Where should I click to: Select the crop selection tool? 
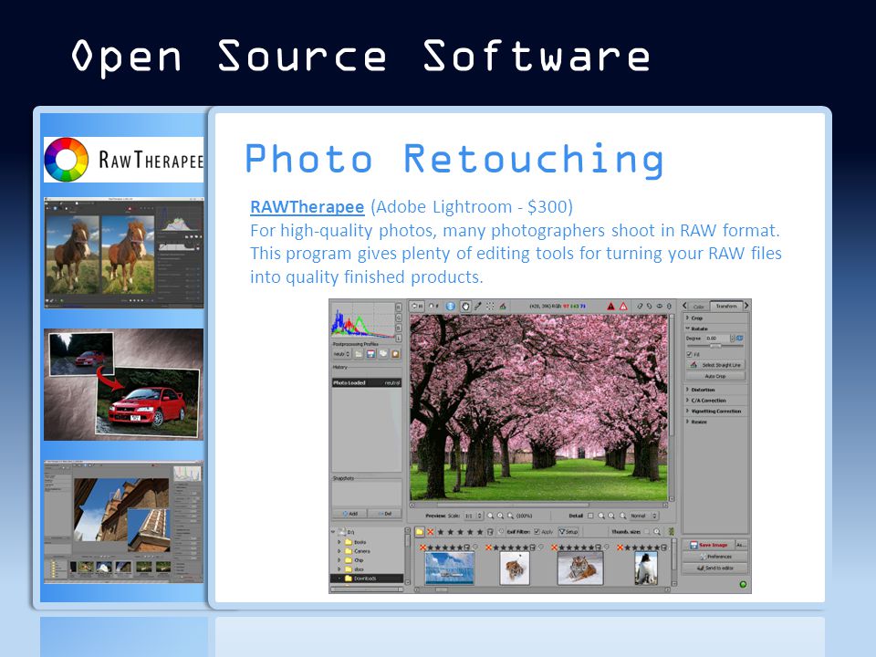click(490, 307)
